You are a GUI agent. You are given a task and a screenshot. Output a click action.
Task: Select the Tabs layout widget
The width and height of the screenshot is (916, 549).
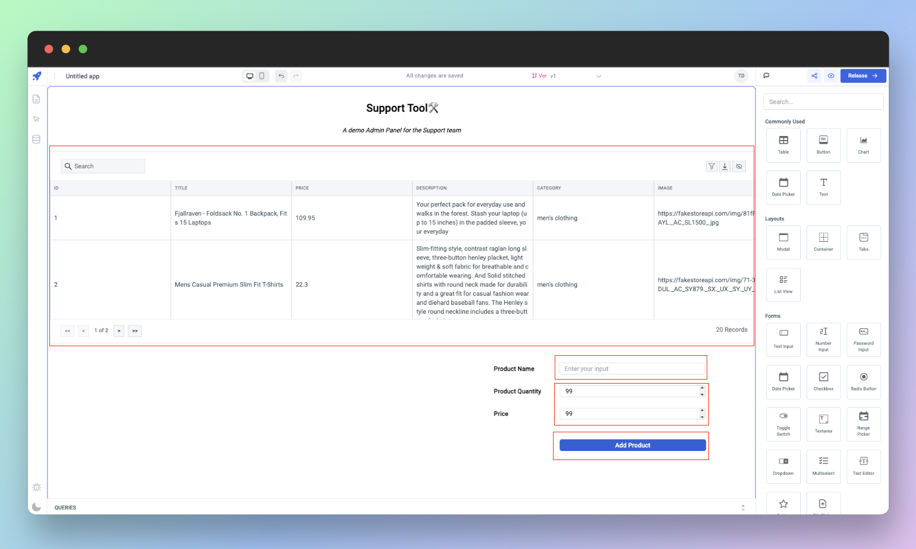point(863,242)
